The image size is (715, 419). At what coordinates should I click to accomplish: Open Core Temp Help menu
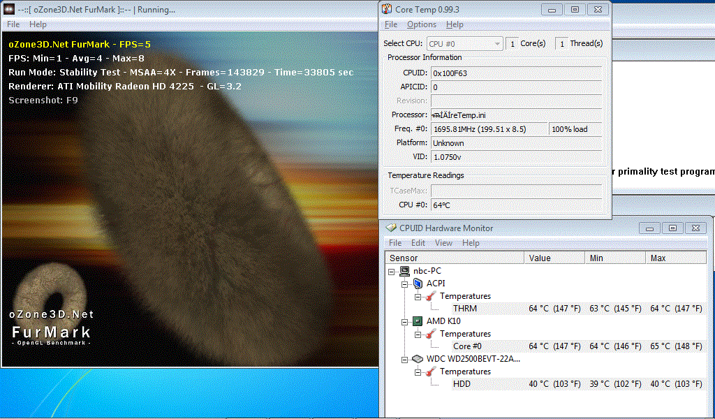coord(455,24)
